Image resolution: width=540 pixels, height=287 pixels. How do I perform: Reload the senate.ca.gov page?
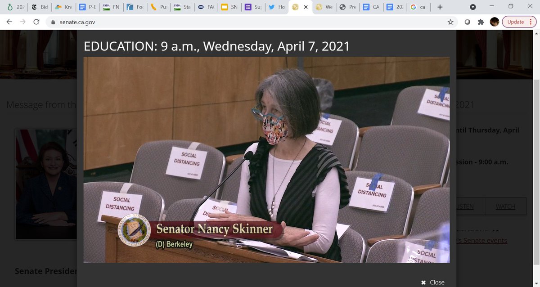(36, 22)
